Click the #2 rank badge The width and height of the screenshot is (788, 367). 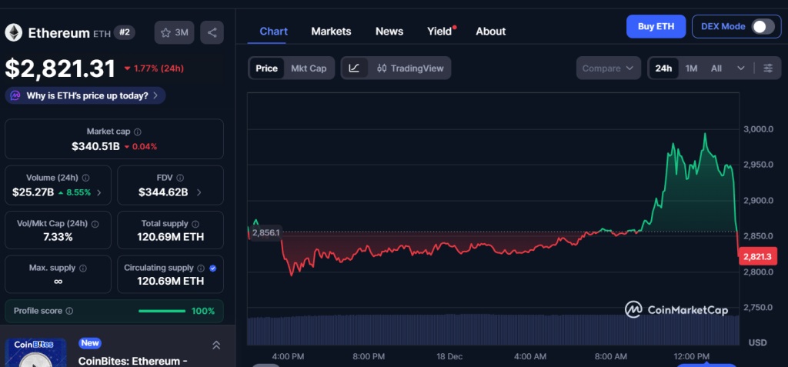tap(124, 32)
